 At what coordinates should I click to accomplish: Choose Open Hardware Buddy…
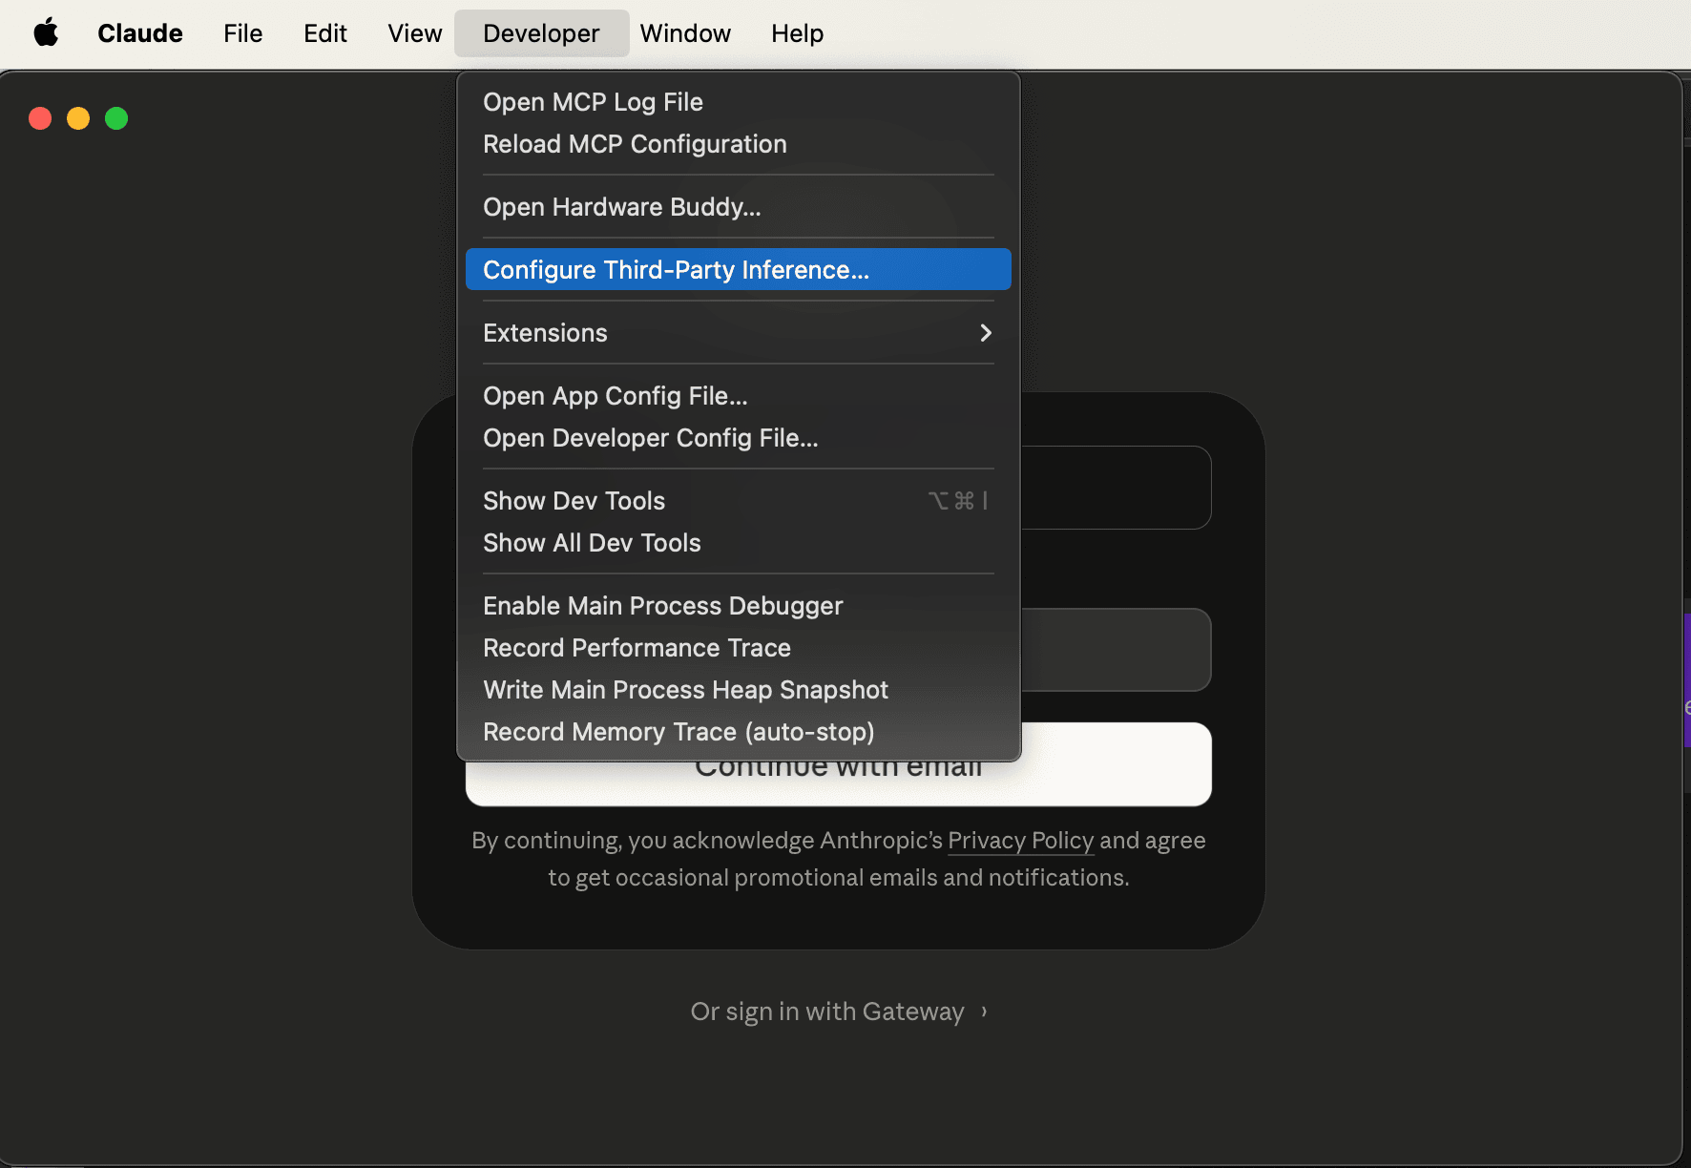739,207
